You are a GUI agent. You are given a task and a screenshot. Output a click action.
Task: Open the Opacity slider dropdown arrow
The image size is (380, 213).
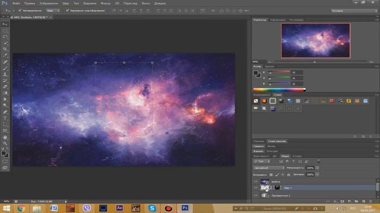coord(317,168)
